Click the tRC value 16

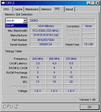click(x=54, y=82)
